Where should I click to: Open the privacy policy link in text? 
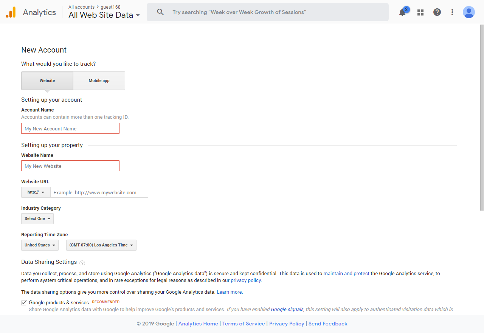click(x=246, y=280)
